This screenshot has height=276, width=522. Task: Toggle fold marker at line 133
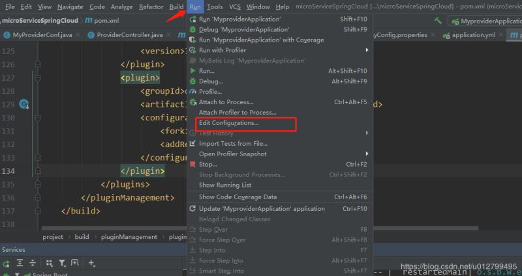pos(38,158)
